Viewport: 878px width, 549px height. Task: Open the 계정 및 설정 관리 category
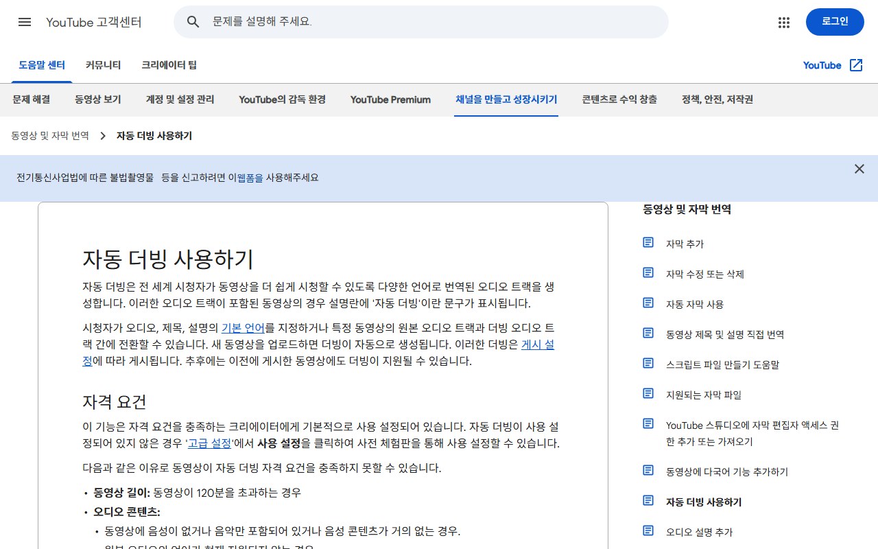coord(180,100)
